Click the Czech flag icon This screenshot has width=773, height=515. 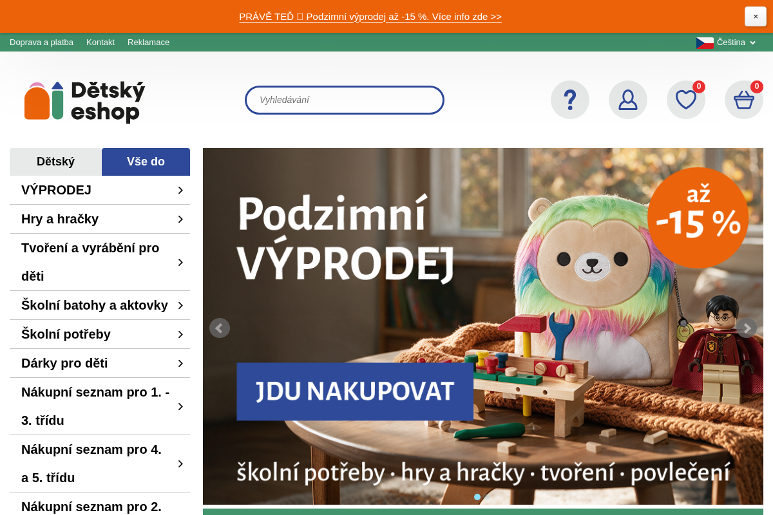[x=705, y=42]
